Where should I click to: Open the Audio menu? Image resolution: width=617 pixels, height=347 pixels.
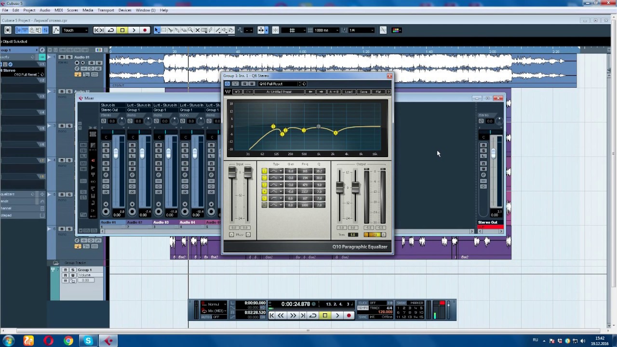coord(45,10)
